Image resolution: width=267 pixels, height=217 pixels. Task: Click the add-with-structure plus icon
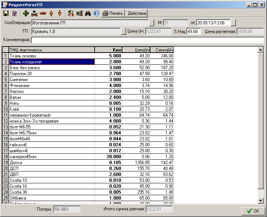[x=34, y=13]
